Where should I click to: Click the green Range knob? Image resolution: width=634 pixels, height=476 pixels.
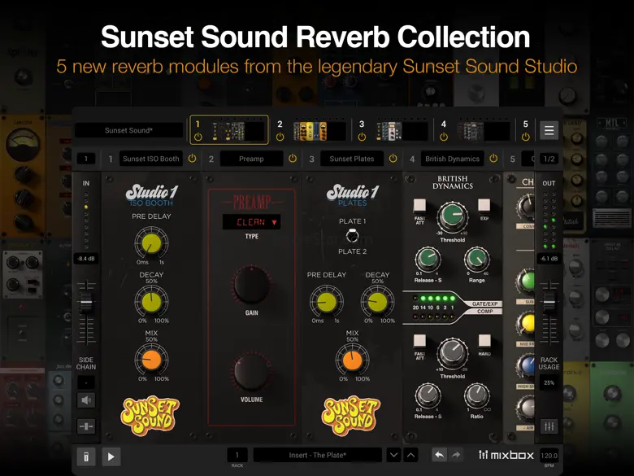pos(477,260)
